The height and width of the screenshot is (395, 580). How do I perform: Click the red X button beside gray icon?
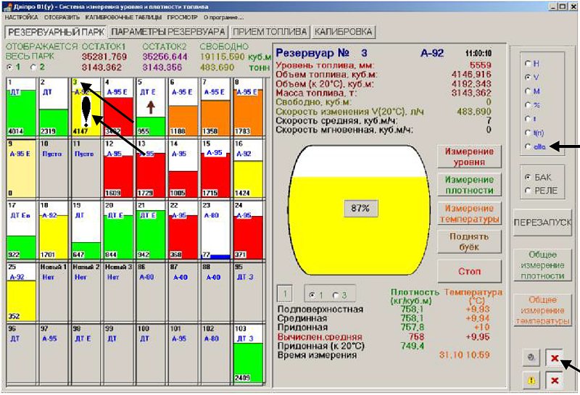tap(554, 357)
